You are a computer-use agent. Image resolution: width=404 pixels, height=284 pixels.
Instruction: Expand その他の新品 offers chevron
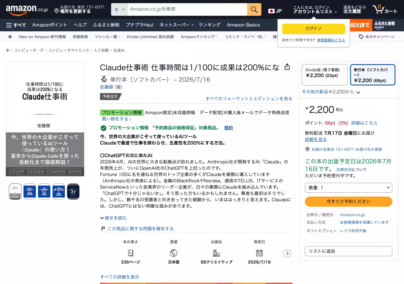pos(358,92)
